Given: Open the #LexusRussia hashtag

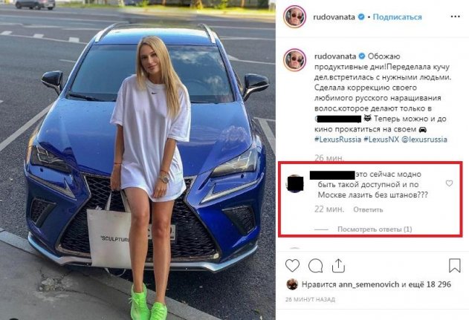Looking at the screenshot, I should pyautogui.click(x=337, y=140).
